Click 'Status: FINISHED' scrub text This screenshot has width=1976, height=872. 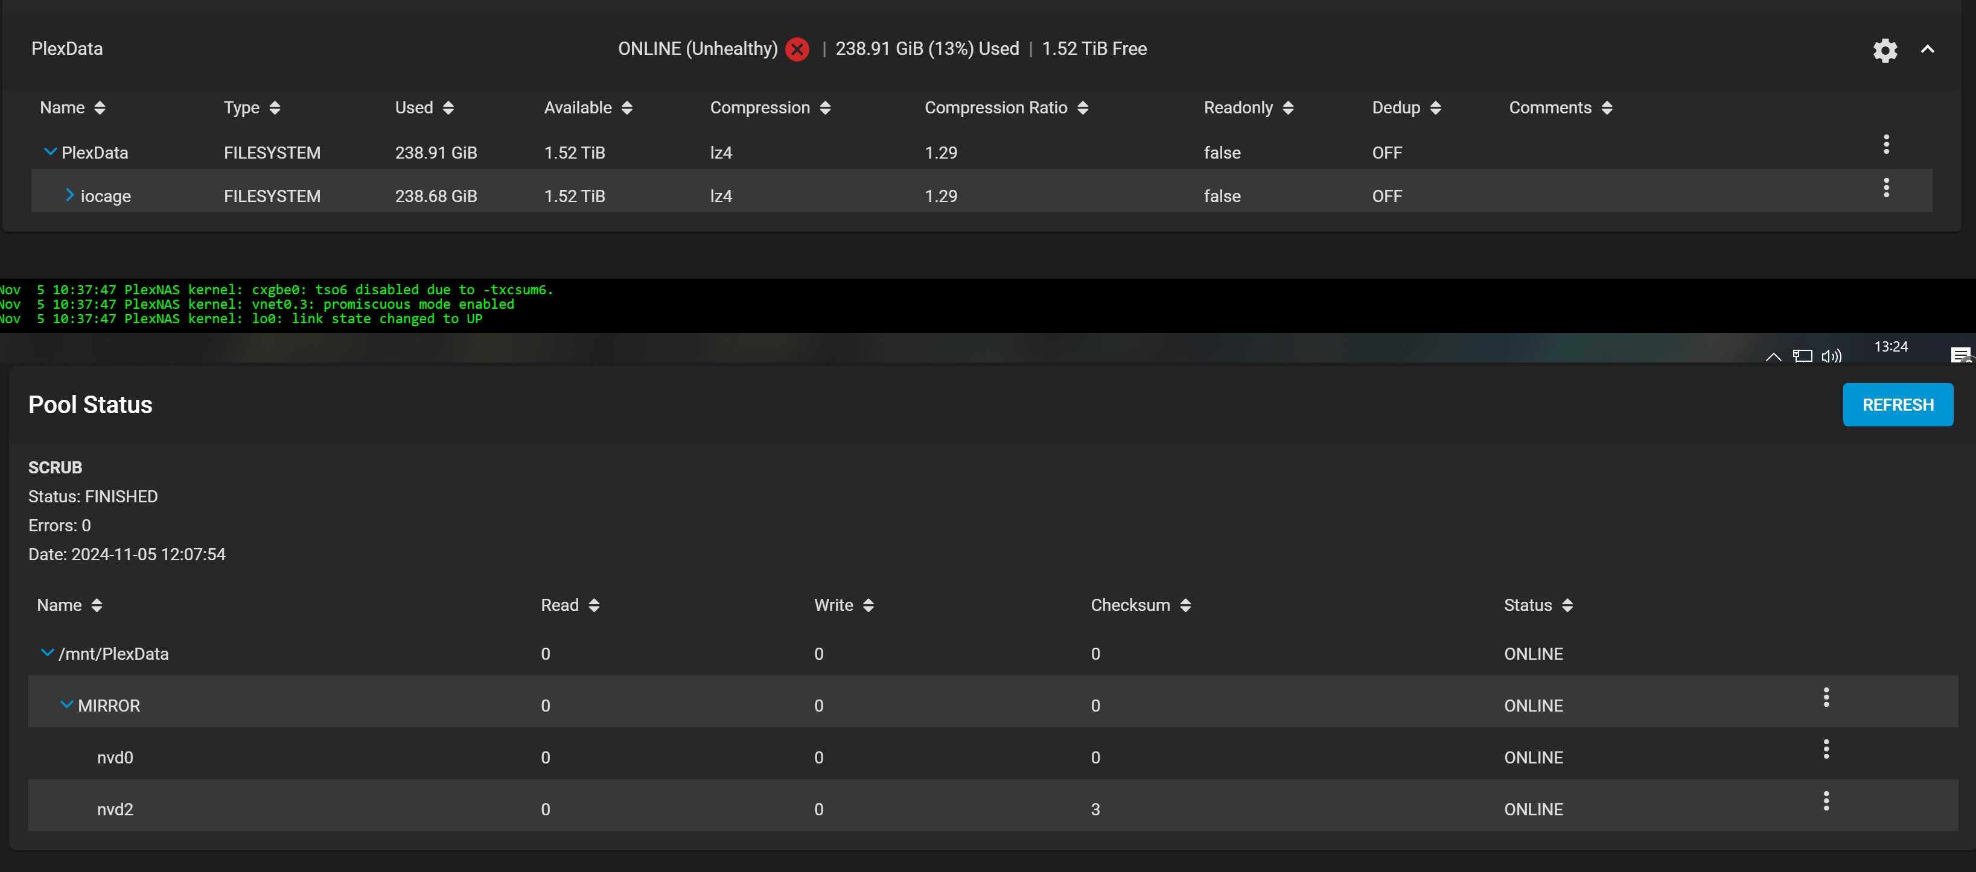coord(93,496)
